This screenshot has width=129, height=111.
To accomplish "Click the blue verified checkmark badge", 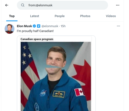I will coord(34,26).
